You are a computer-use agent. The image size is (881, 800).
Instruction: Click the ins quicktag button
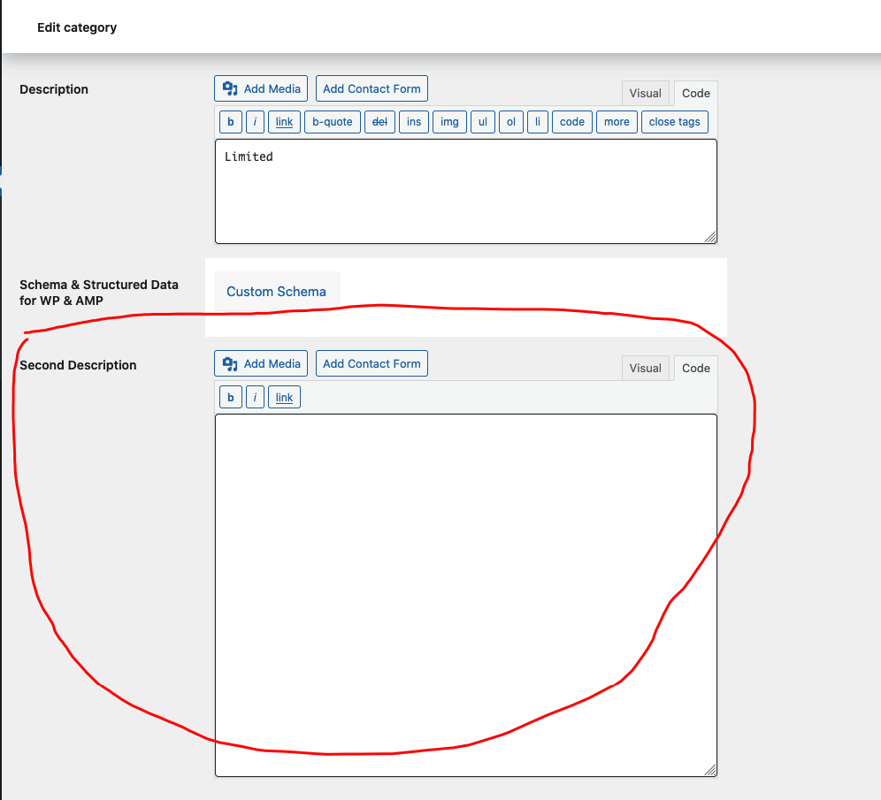(414, 122)
